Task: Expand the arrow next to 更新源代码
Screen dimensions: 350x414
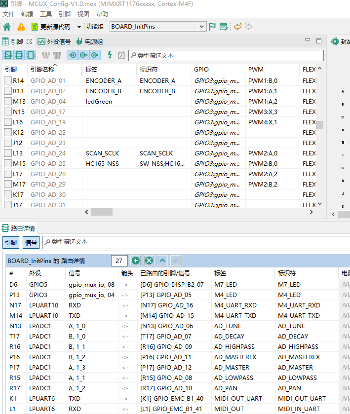Action: 79,27
